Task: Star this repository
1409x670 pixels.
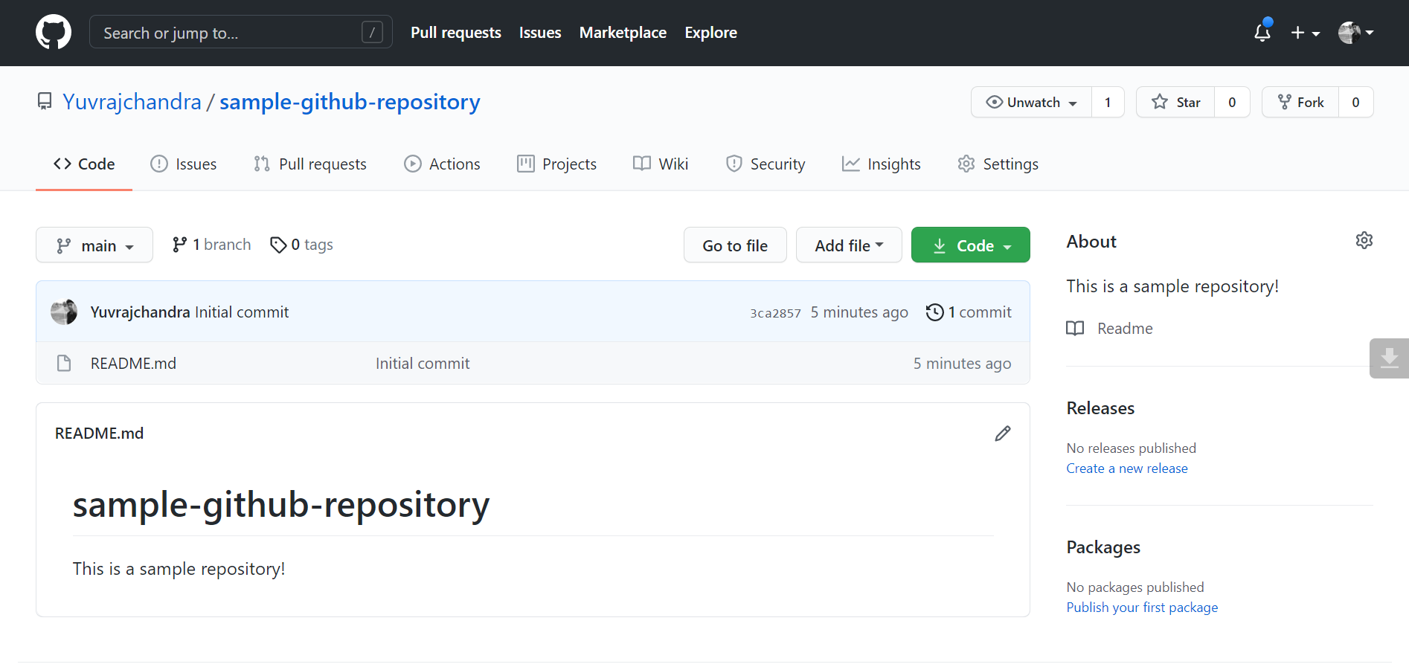Action: click(1177, 102)
